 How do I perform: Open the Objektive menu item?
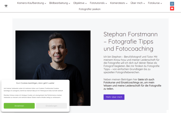point(79,3)
